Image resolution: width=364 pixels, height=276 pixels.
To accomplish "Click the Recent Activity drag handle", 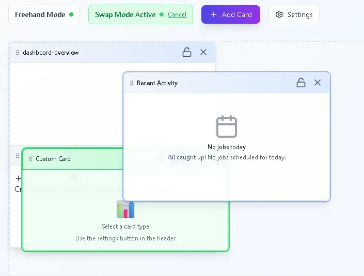I will click(x=132, y=83).
